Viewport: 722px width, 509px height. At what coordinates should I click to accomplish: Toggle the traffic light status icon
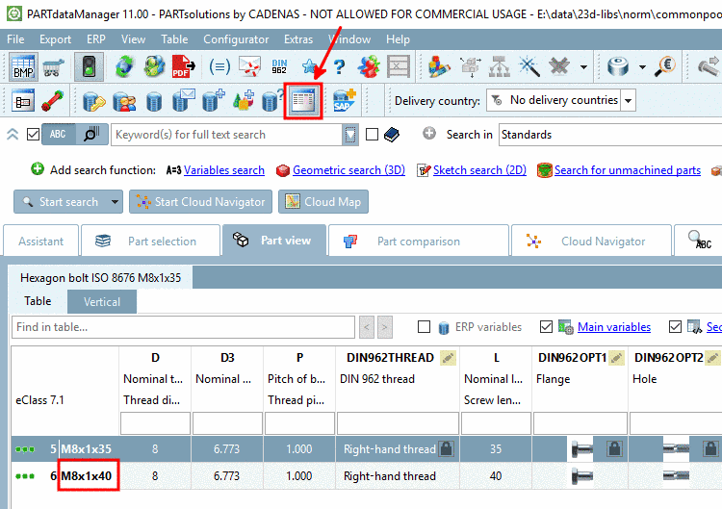click(x=89, y=67)
